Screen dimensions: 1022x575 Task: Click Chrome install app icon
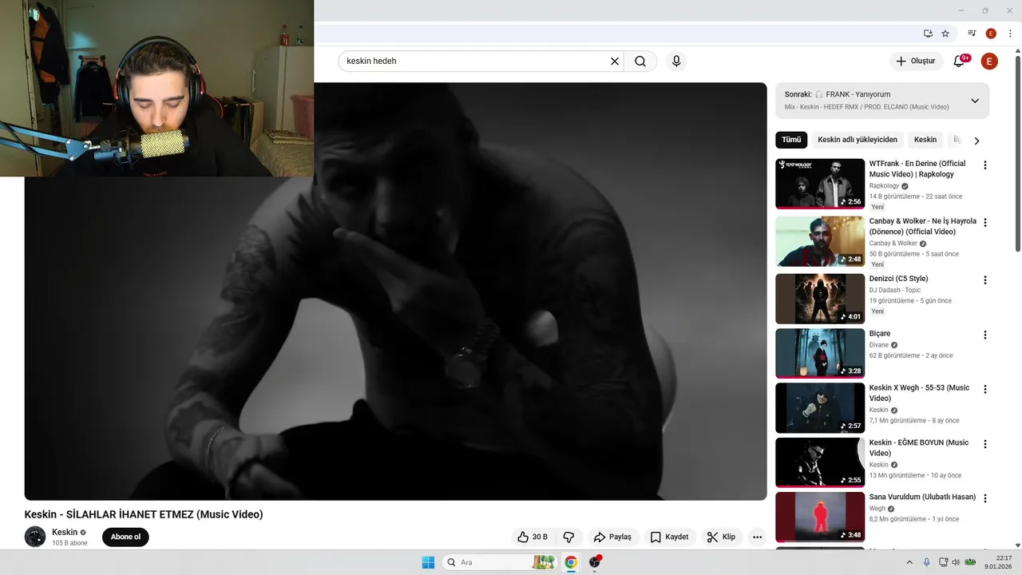point(928,34)
